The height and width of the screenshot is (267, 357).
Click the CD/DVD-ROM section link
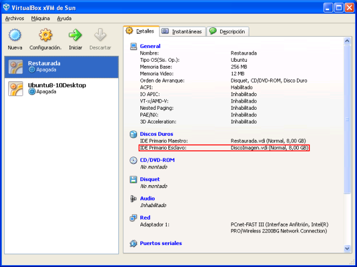(157, 160)
